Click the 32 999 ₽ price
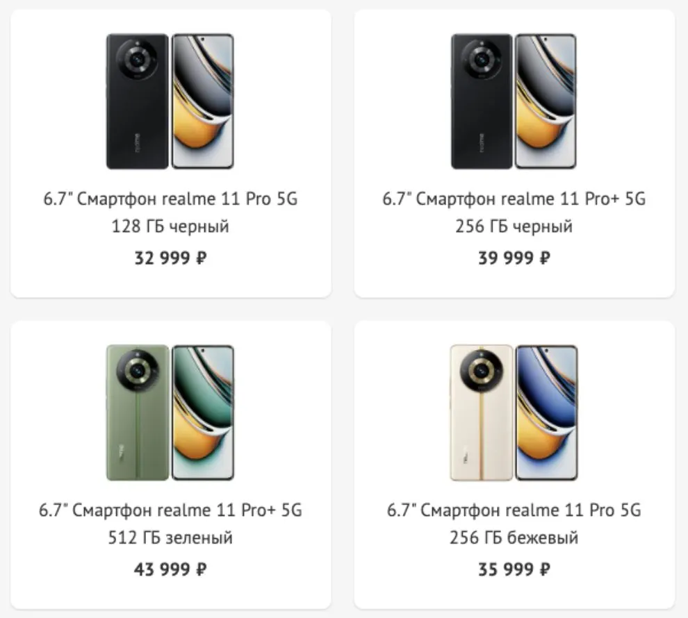 click(170, 258)
